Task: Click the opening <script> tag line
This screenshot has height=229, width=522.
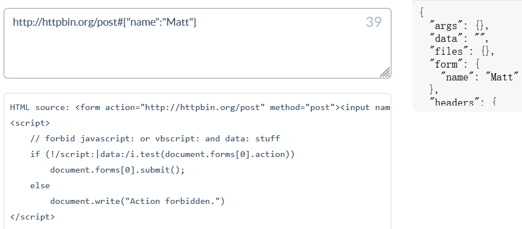Action: (x=30, y=123)
